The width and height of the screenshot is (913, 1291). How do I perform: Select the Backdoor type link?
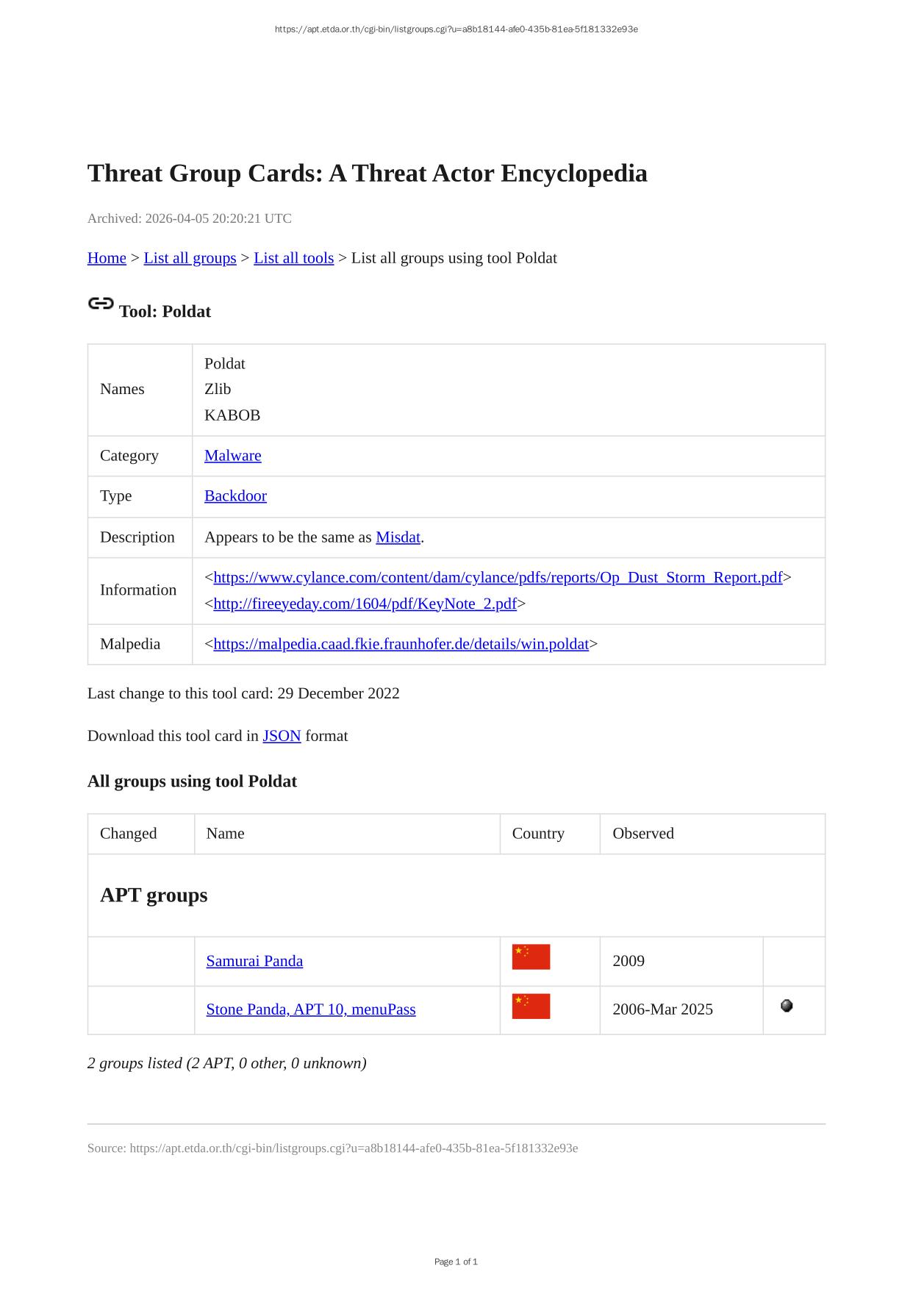pyautogui.click(x=235, y=496)
